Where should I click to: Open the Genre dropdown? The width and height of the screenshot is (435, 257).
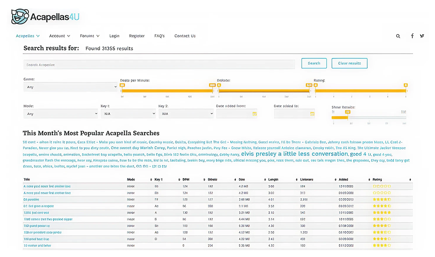(71, 87)
